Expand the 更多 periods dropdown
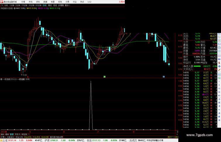The height and width of the screenshot is (142, 221). click(67, 5)
